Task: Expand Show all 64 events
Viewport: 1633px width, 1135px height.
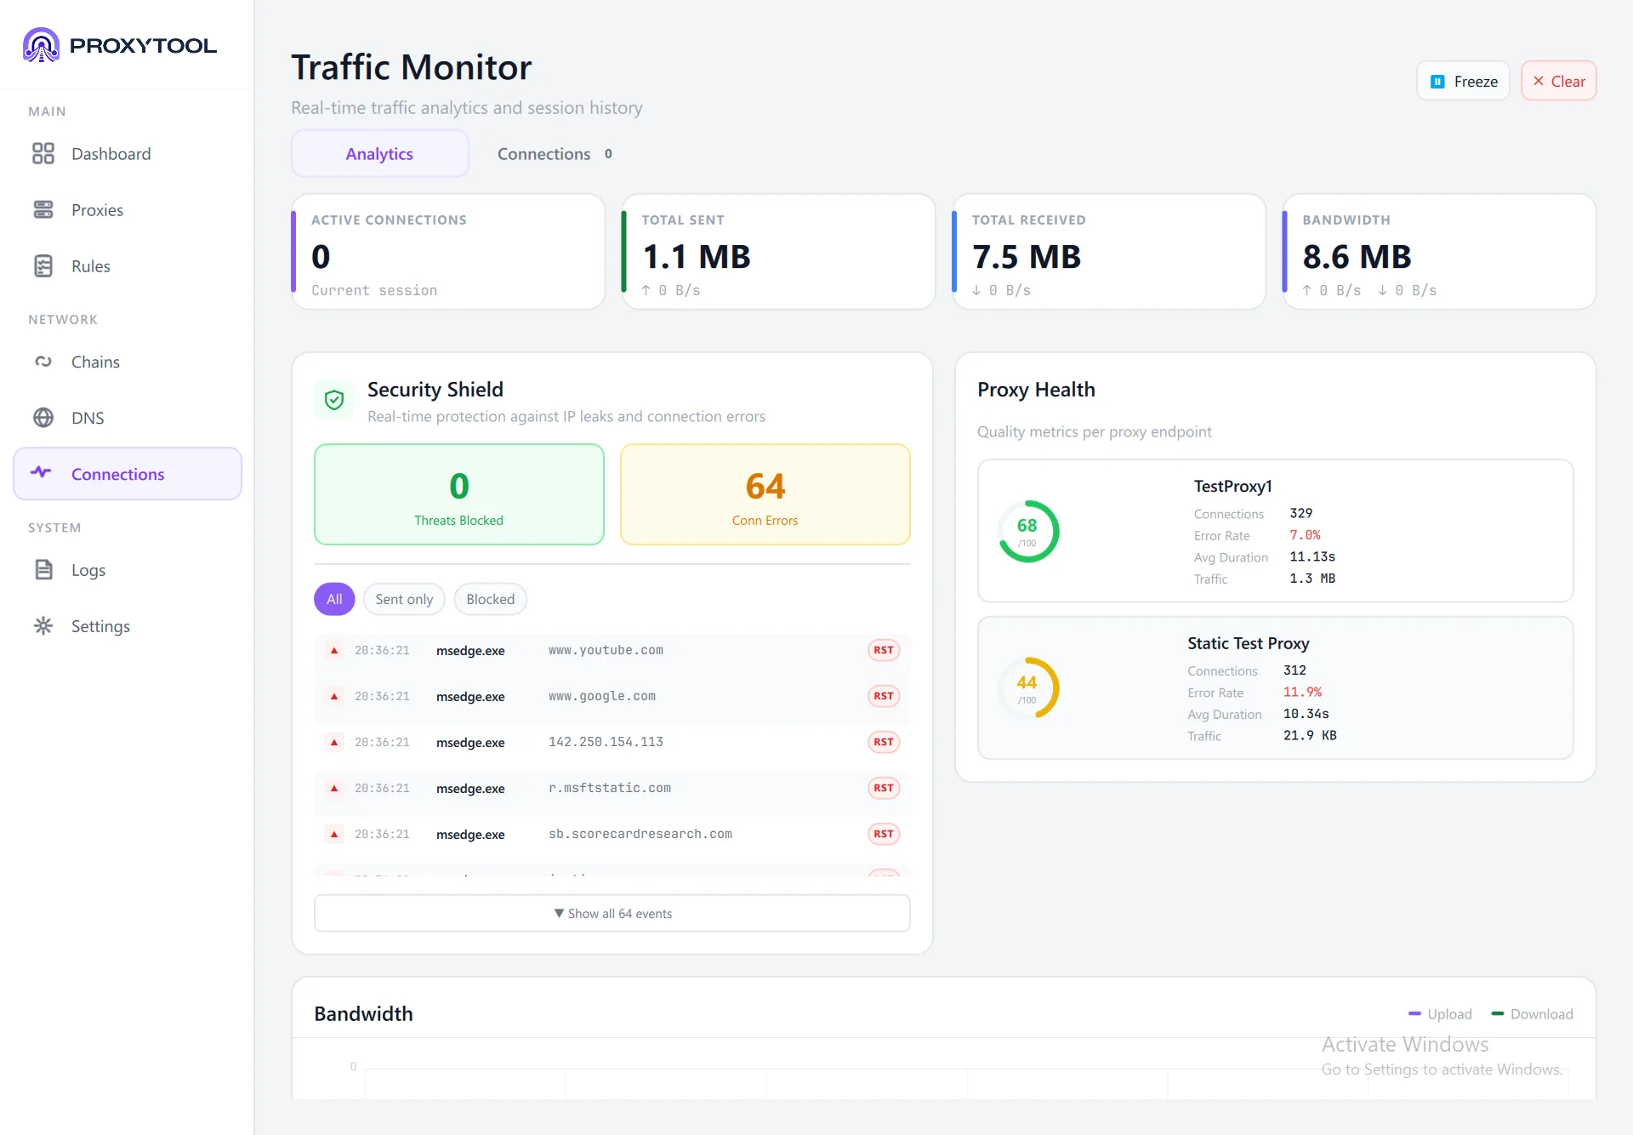Action: click(x=612, y=913)
